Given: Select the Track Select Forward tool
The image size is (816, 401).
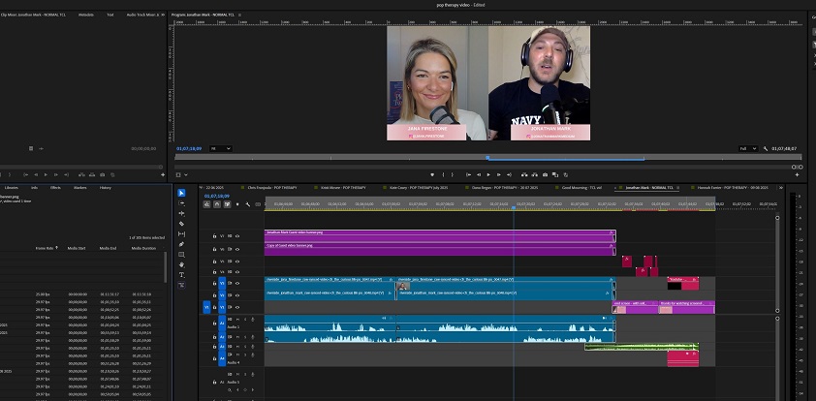Looking at the screenshot, I should click(x=181, y=203).
